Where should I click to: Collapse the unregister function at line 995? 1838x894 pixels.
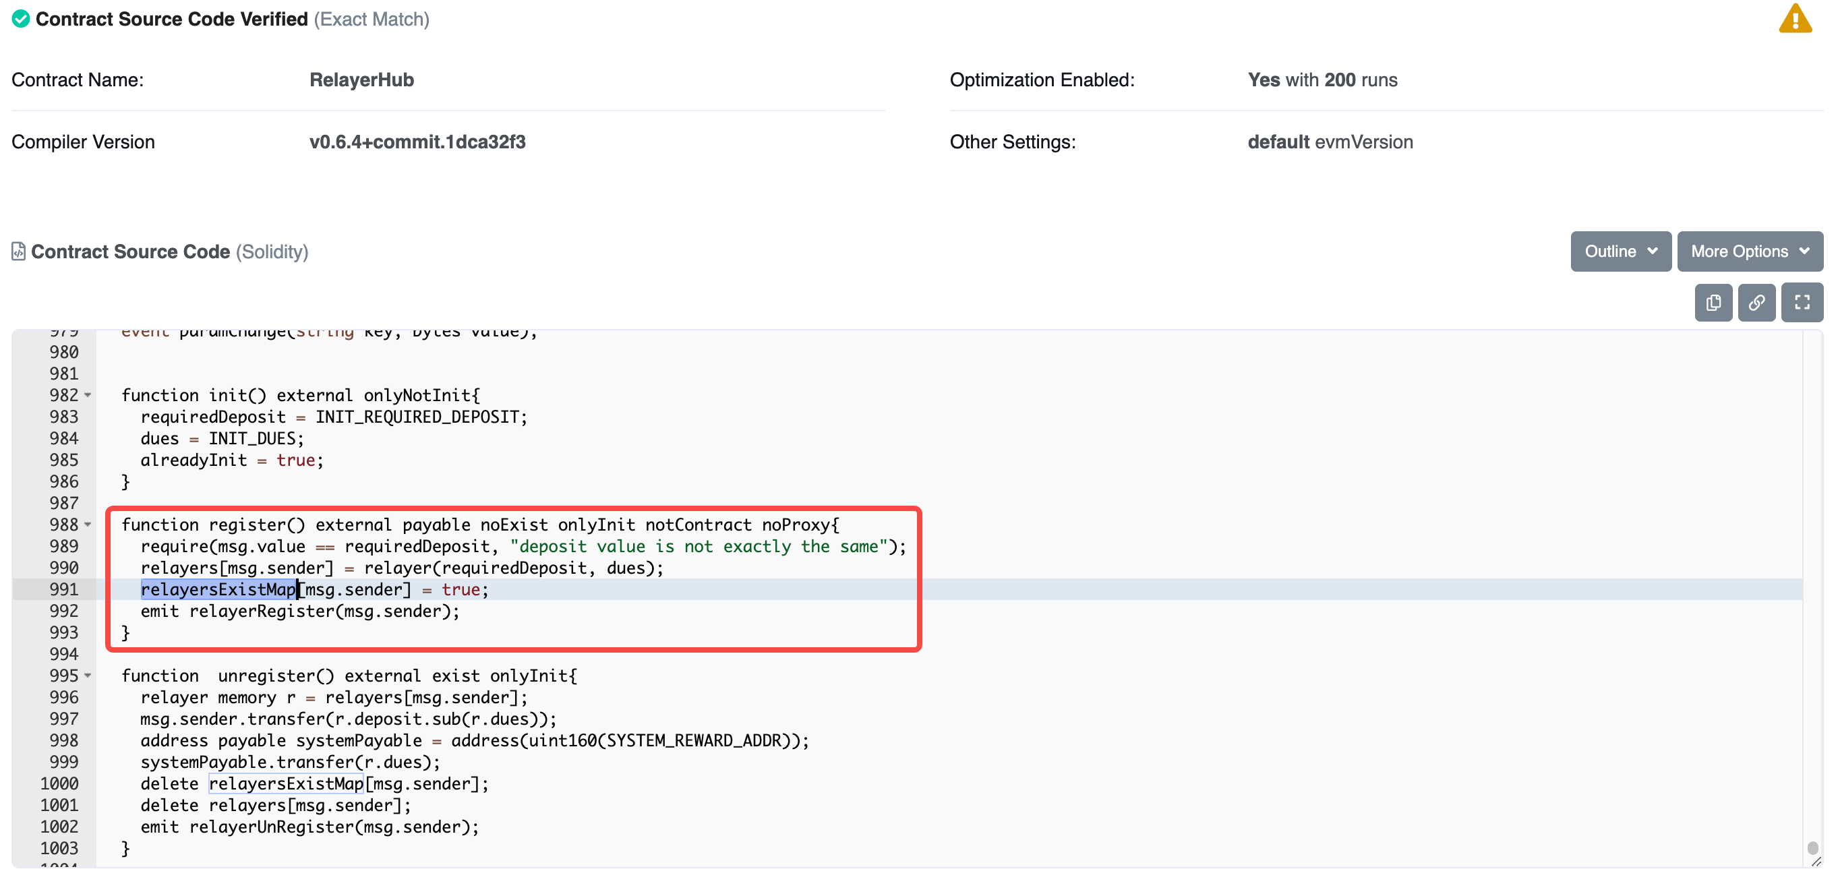[88, 676]
